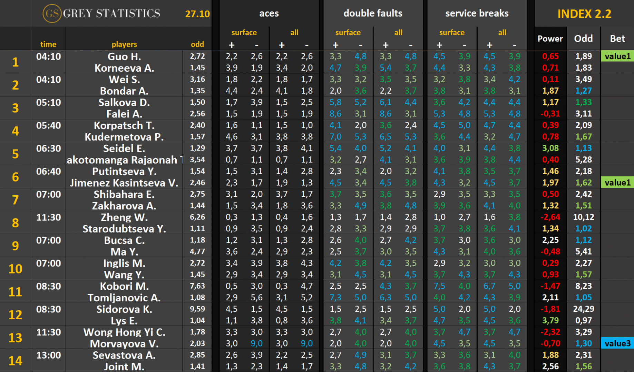Screen dimensions: 634x372
Task: Click player name Sidorova K.
Action: [124, 309]
